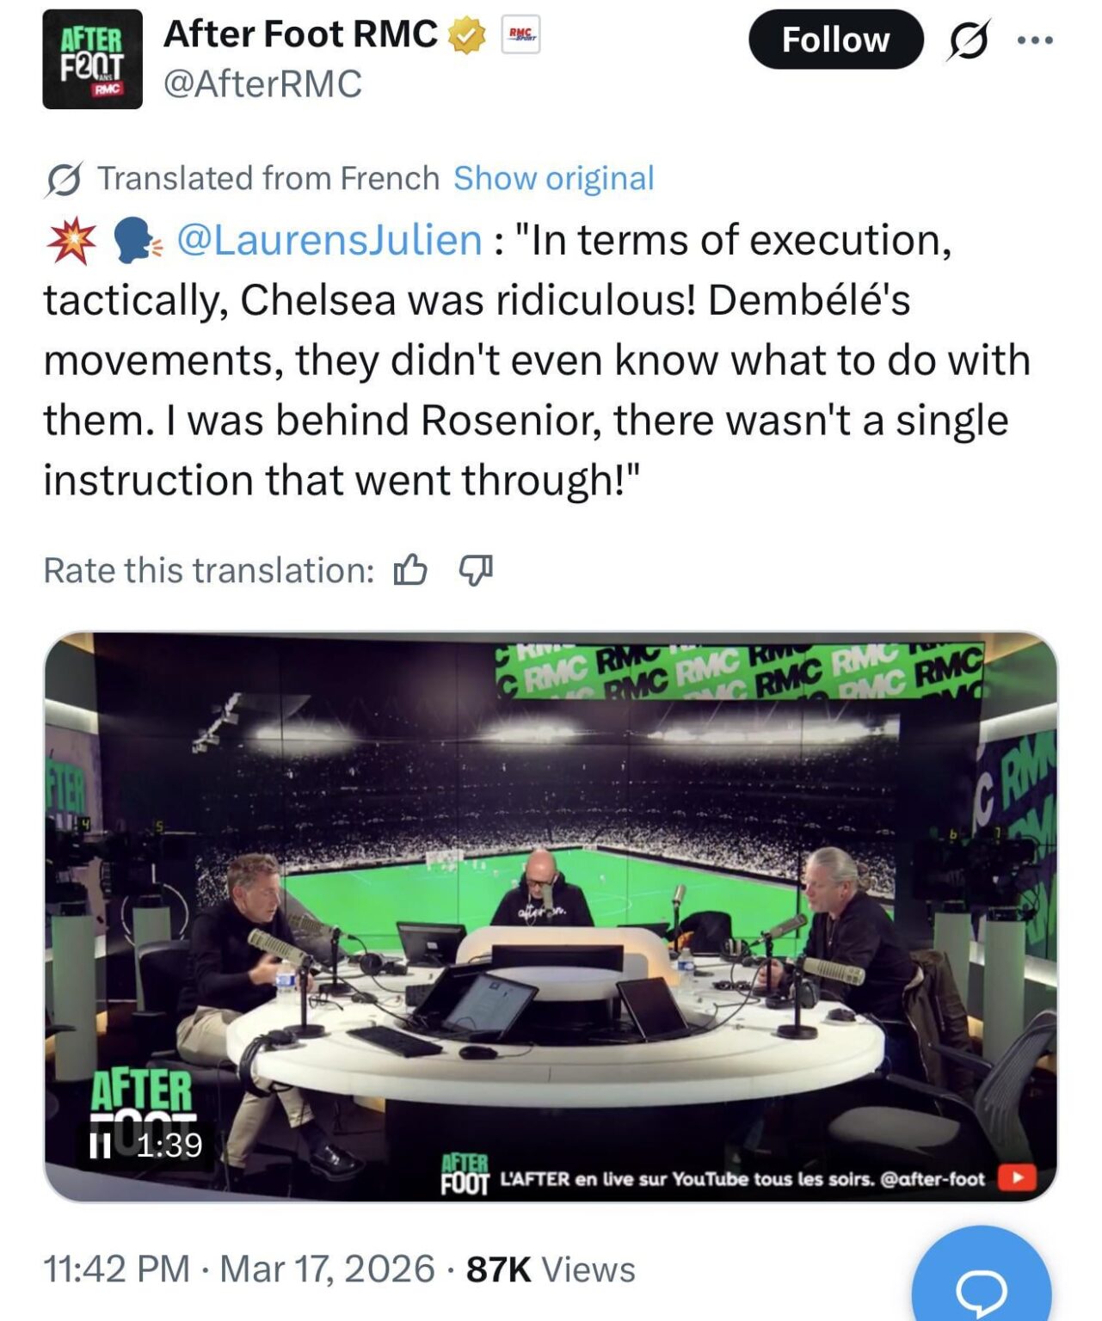Click the translation Grok icon before 'Translated from French'

pos(65,178)
